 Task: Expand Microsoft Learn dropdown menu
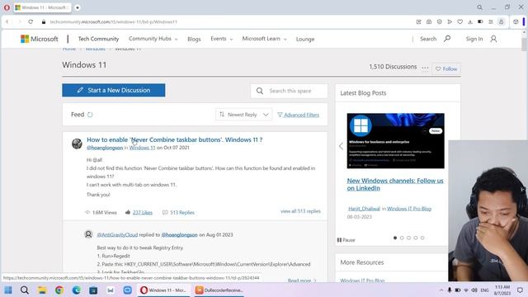click(264, 39)
